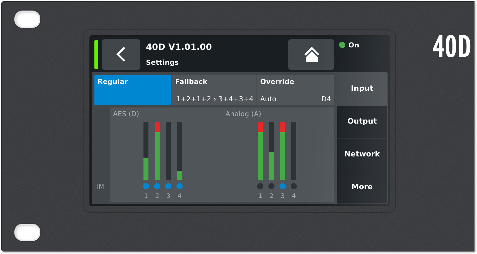The image size is (477, 254).
Task: Open the More menu
Action: [x=362, y=187]
